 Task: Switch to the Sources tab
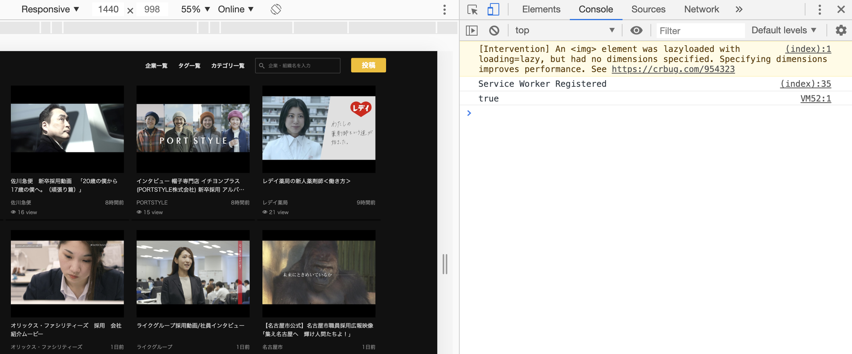point(648,10)
